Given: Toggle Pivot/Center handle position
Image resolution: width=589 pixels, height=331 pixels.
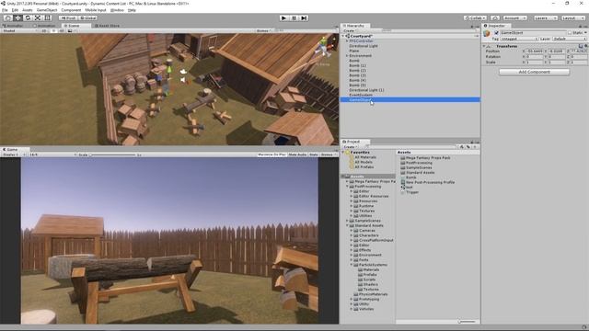Looking at the screenshot, I should pyautogui.click(x=68, y=17).
